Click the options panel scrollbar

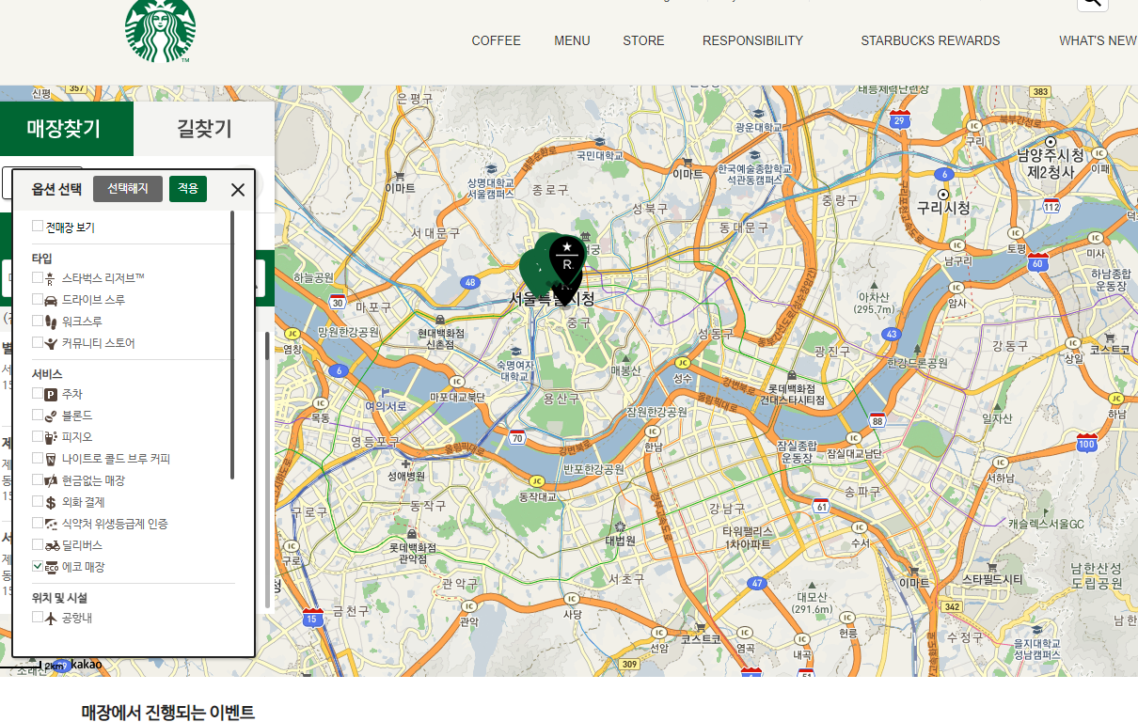coord(232,345)
